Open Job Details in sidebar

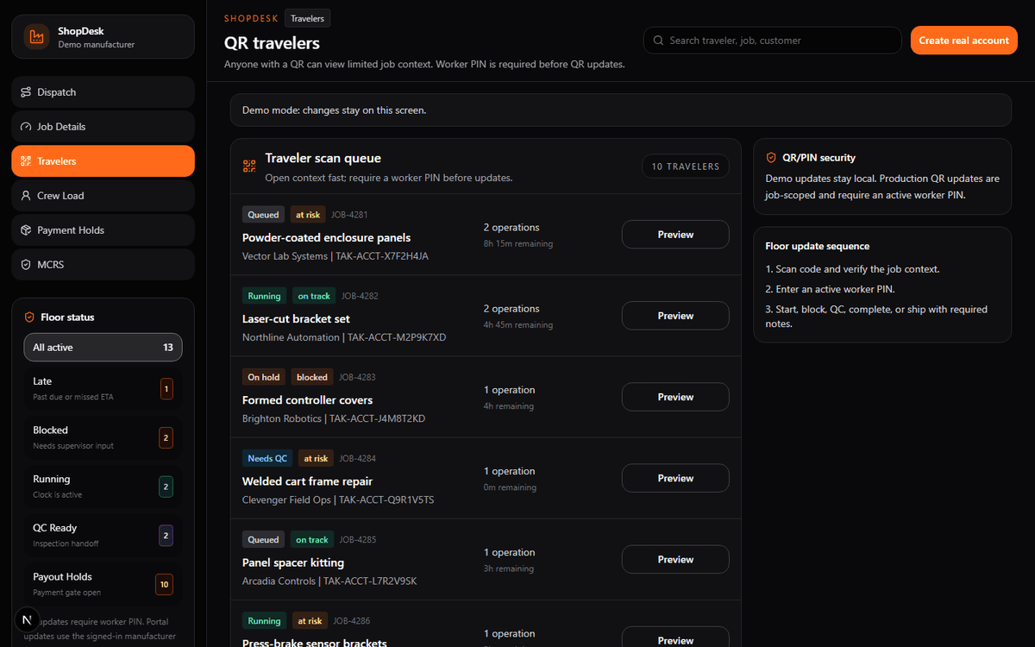click(103, 127)
